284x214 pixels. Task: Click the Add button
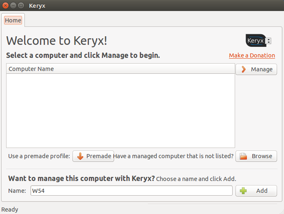256,191
